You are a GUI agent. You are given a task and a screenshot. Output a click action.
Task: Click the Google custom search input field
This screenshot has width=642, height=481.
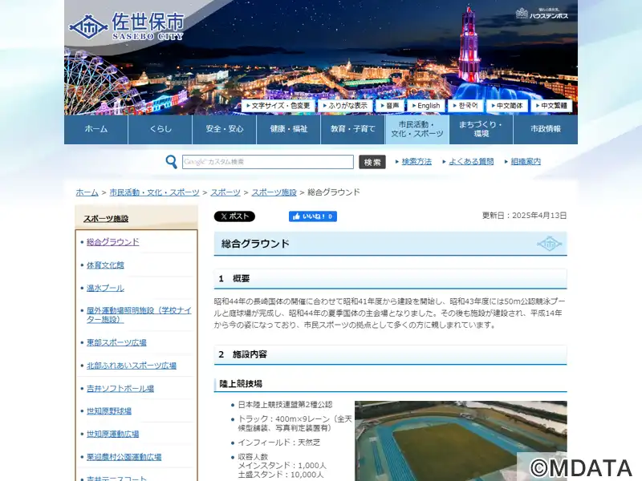pyautogui.click(x=267, y=162)
